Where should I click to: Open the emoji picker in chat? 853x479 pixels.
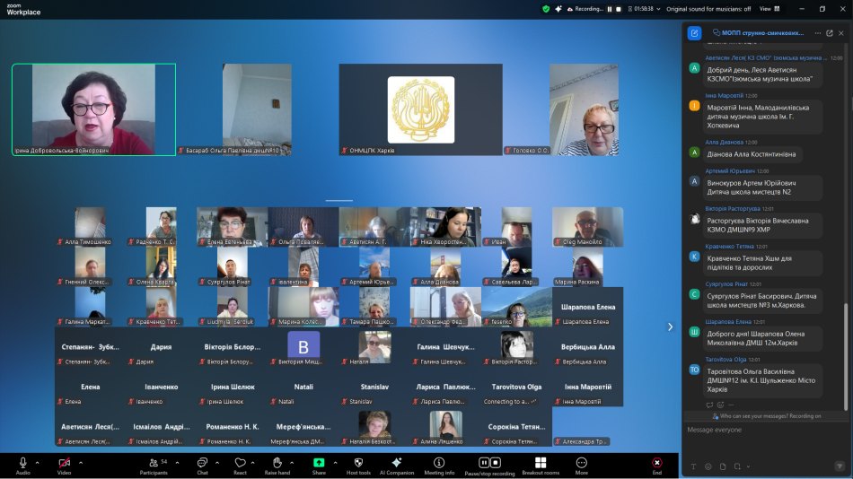[x=708, y=466]
